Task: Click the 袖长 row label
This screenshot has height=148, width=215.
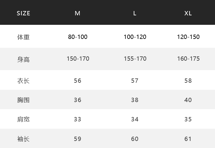Action: (x=23, y=139)
